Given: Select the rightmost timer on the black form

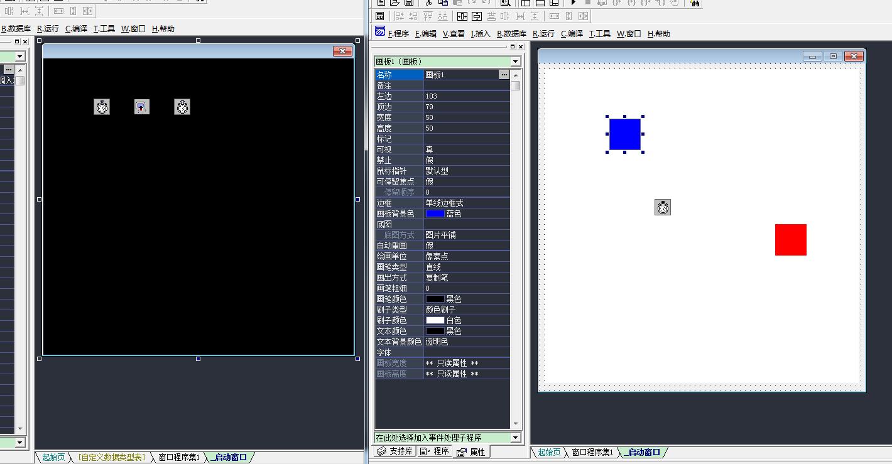Looking at the screenshot, I should pyautogui.click(x=182, y=107).
